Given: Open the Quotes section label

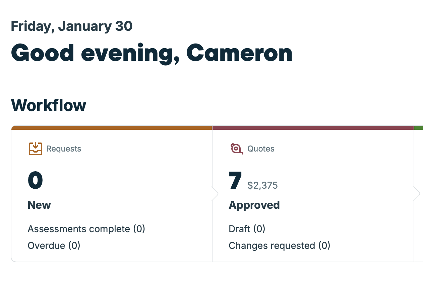Looking at the screenshot, I should [261, 149].
